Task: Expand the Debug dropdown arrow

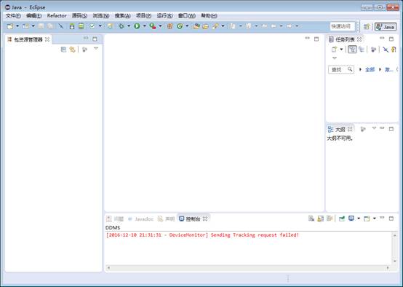Action: pyautogui.click(x=129, y=26)
